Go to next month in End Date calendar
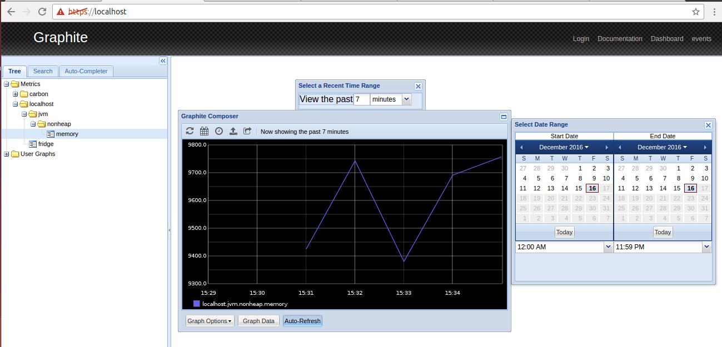Screen dimensions: 722x347 [705, 148]
